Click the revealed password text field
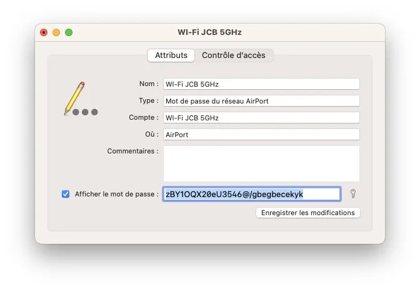This screenshot has height=290, width=420. (252, 194)
